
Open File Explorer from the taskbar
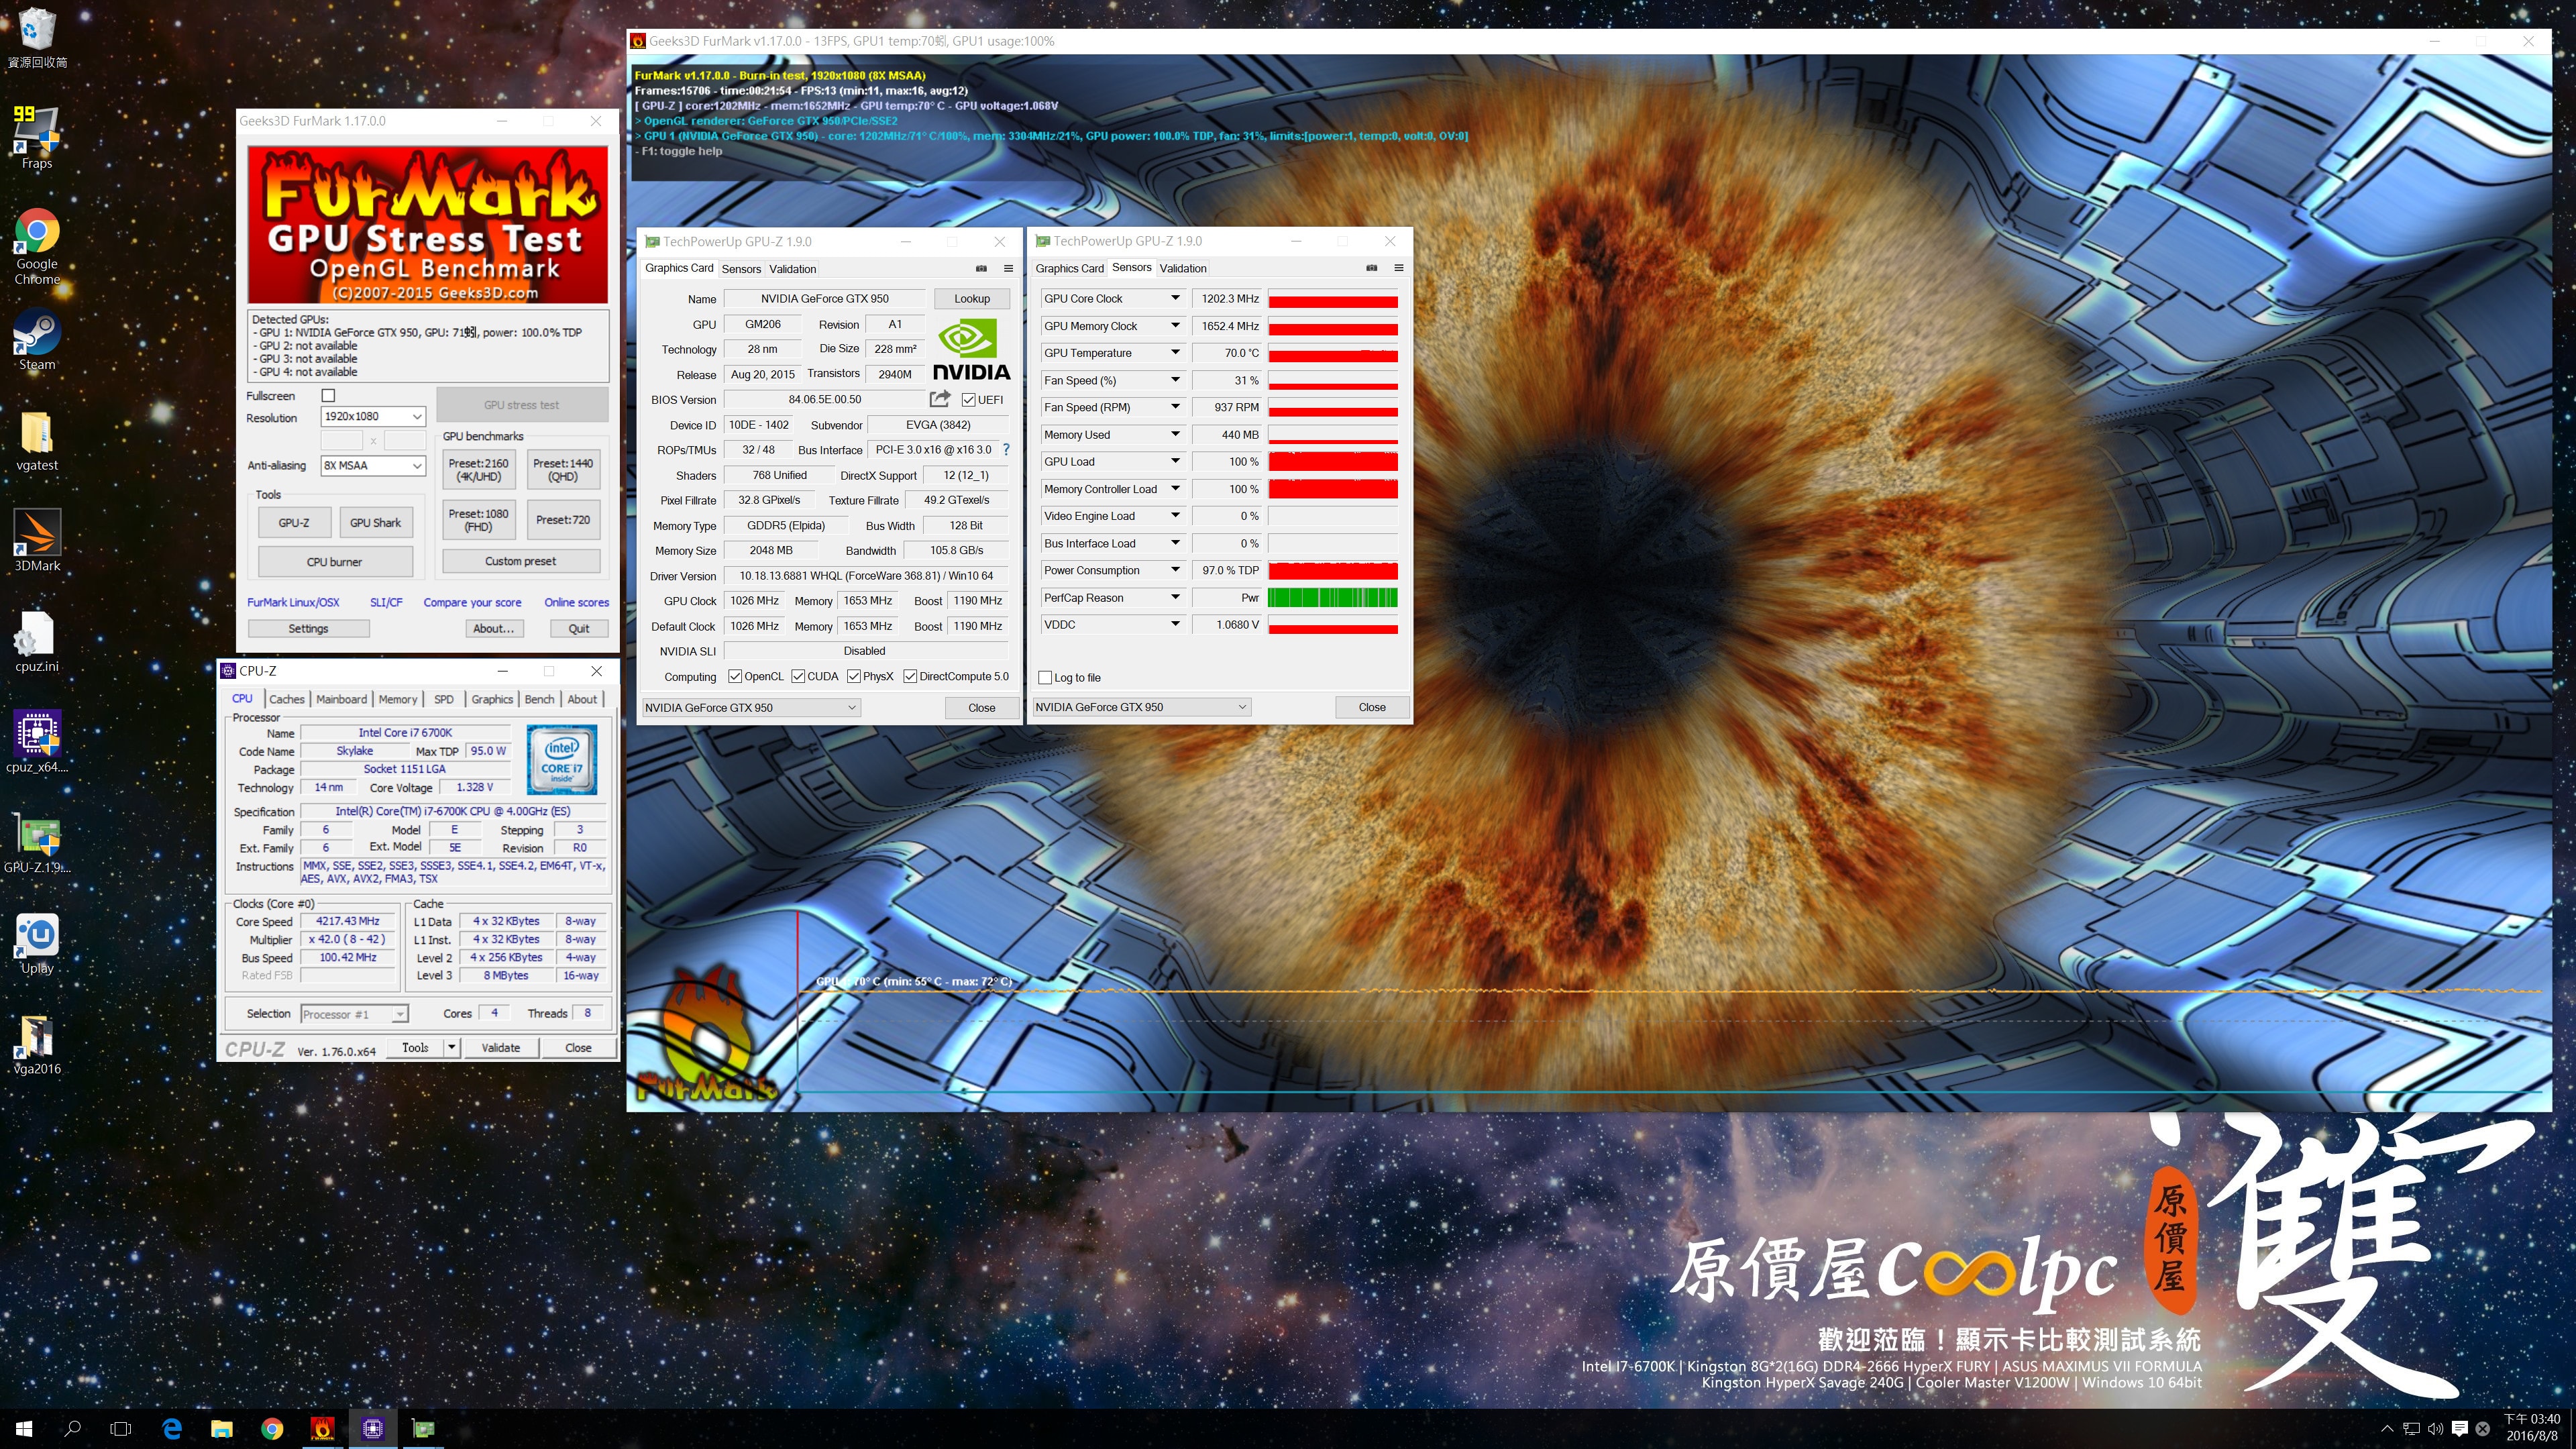[x=222, y=1428]
